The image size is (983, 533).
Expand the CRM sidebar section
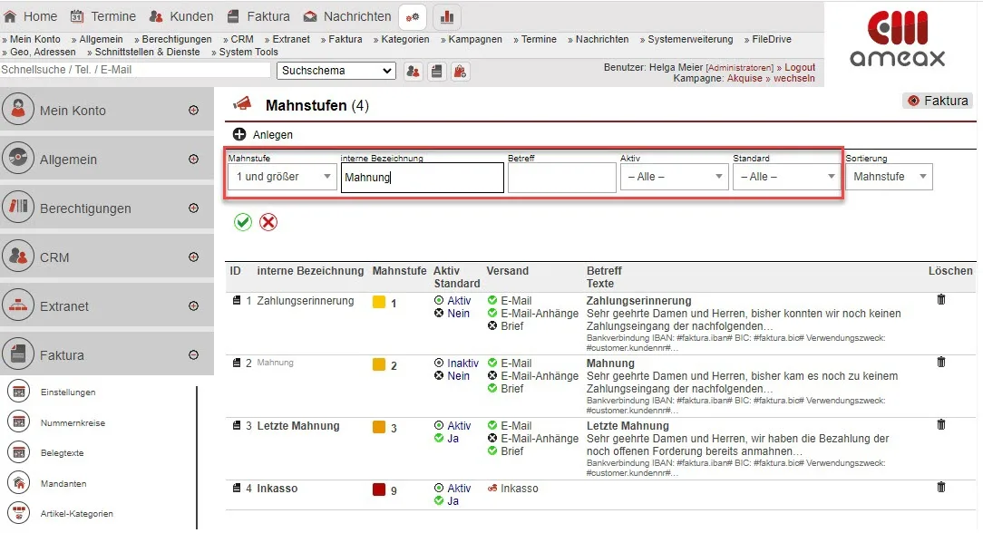pos(193,257)
